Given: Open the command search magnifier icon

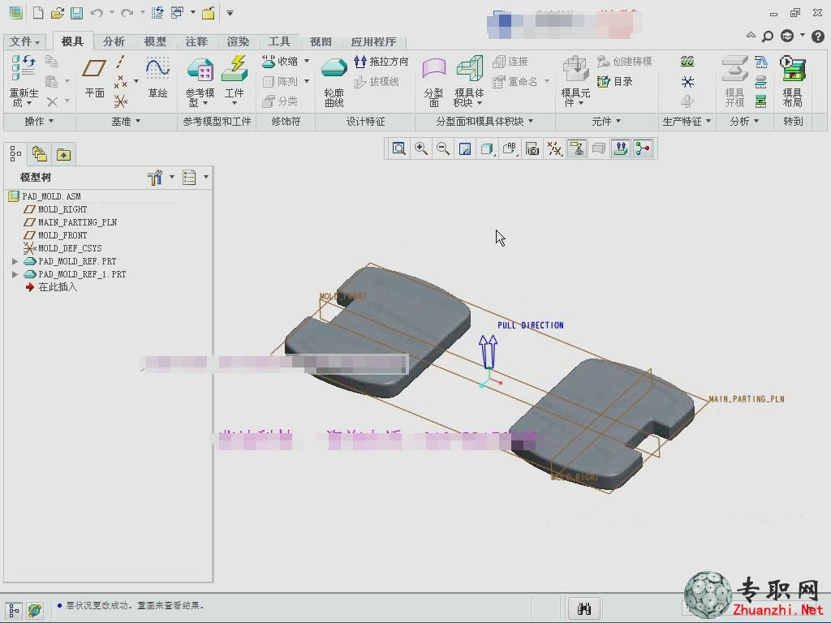Looking at the screenshot, I should [x=768, y=36].
